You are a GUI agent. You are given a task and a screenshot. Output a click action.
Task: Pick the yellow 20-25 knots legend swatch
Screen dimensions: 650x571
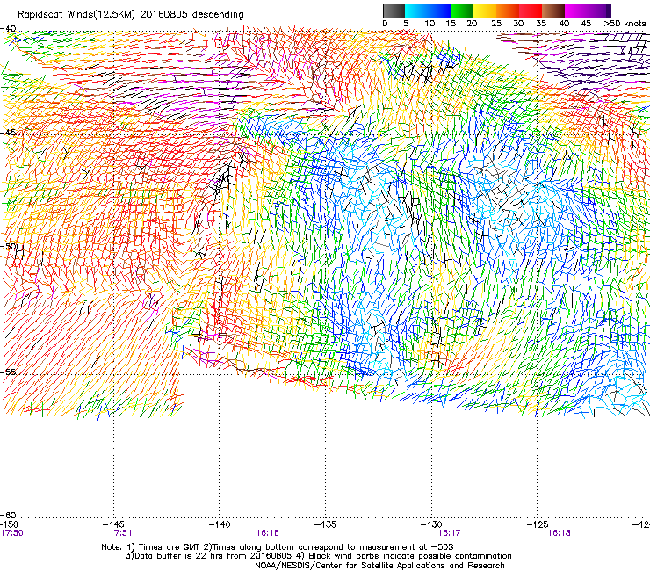pyautogui.click(x=485, y=11)
